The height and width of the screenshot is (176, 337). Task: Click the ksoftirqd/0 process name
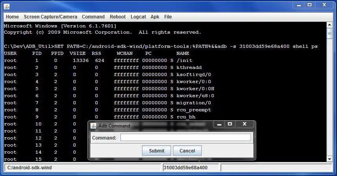194,75
